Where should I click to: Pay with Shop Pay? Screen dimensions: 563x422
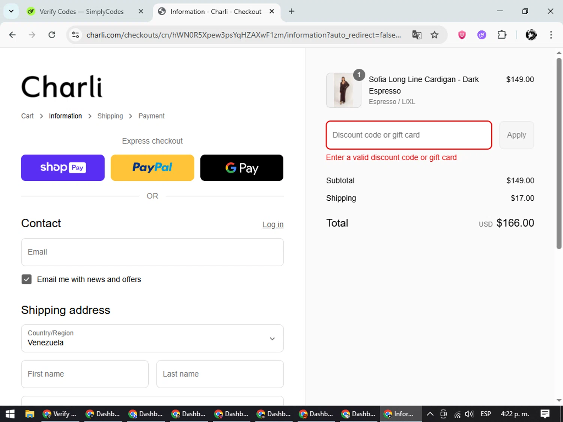coord(63,168)
